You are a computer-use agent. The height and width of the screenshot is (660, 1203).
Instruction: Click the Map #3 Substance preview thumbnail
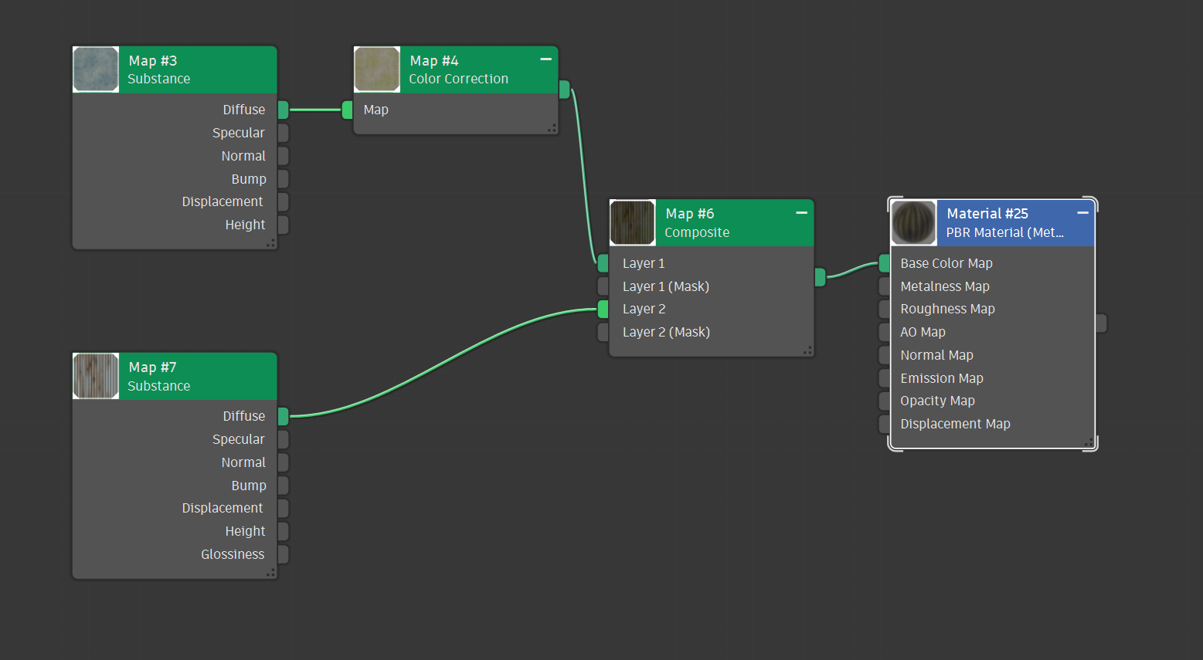(94, 69)
